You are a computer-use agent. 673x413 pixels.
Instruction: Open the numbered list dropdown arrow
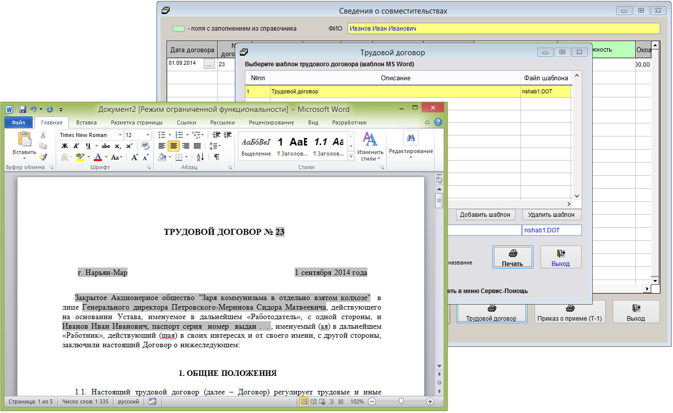point(187,135)
